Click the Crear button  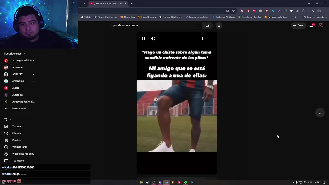(x=298, y=25)
